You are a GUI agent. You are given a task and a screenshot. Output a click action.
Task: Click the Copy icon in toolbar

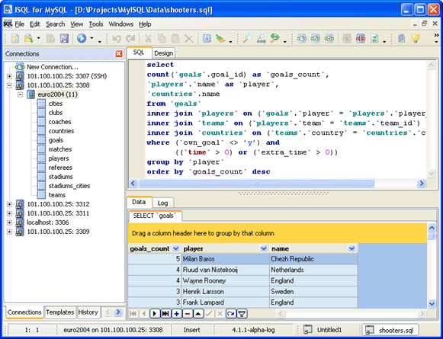[x=162, y=38]
